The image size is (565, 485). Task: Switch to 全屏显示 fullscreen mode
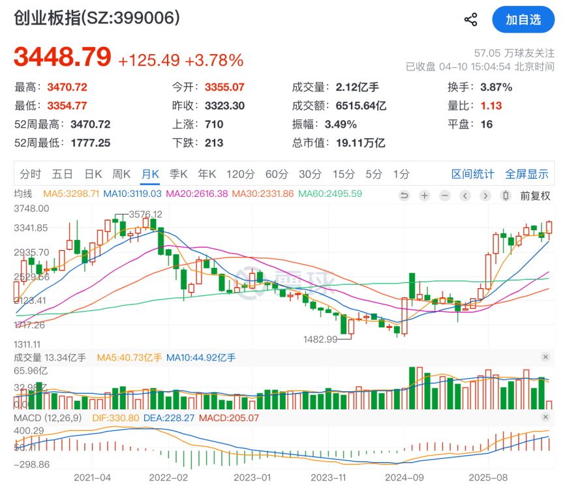[x=527, y=174]
